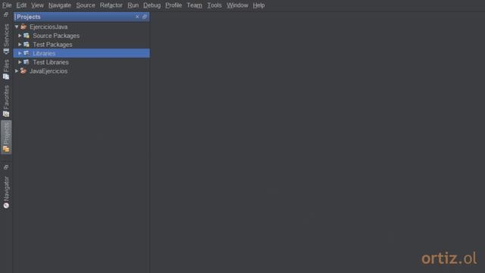Open the Run menu
Viewport: 485px width, 273px height.
click(x=133, y=5)
